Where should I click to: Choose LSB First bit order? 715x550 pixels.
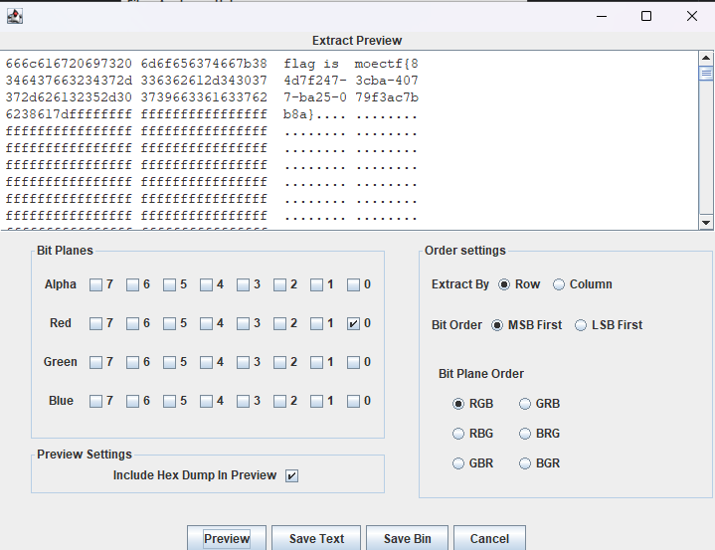point(582,325)
